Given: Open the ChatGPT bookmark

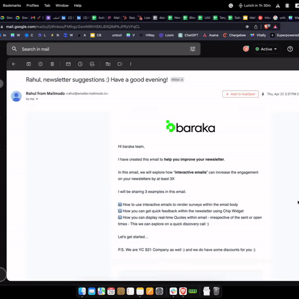Looking at the screenshot, I should click(188, 35).
